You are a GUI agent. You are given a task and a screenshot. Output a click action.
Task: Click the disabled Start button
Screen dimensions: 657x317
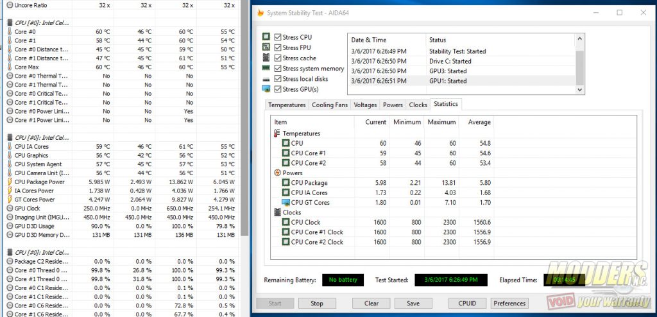point(275,303)
